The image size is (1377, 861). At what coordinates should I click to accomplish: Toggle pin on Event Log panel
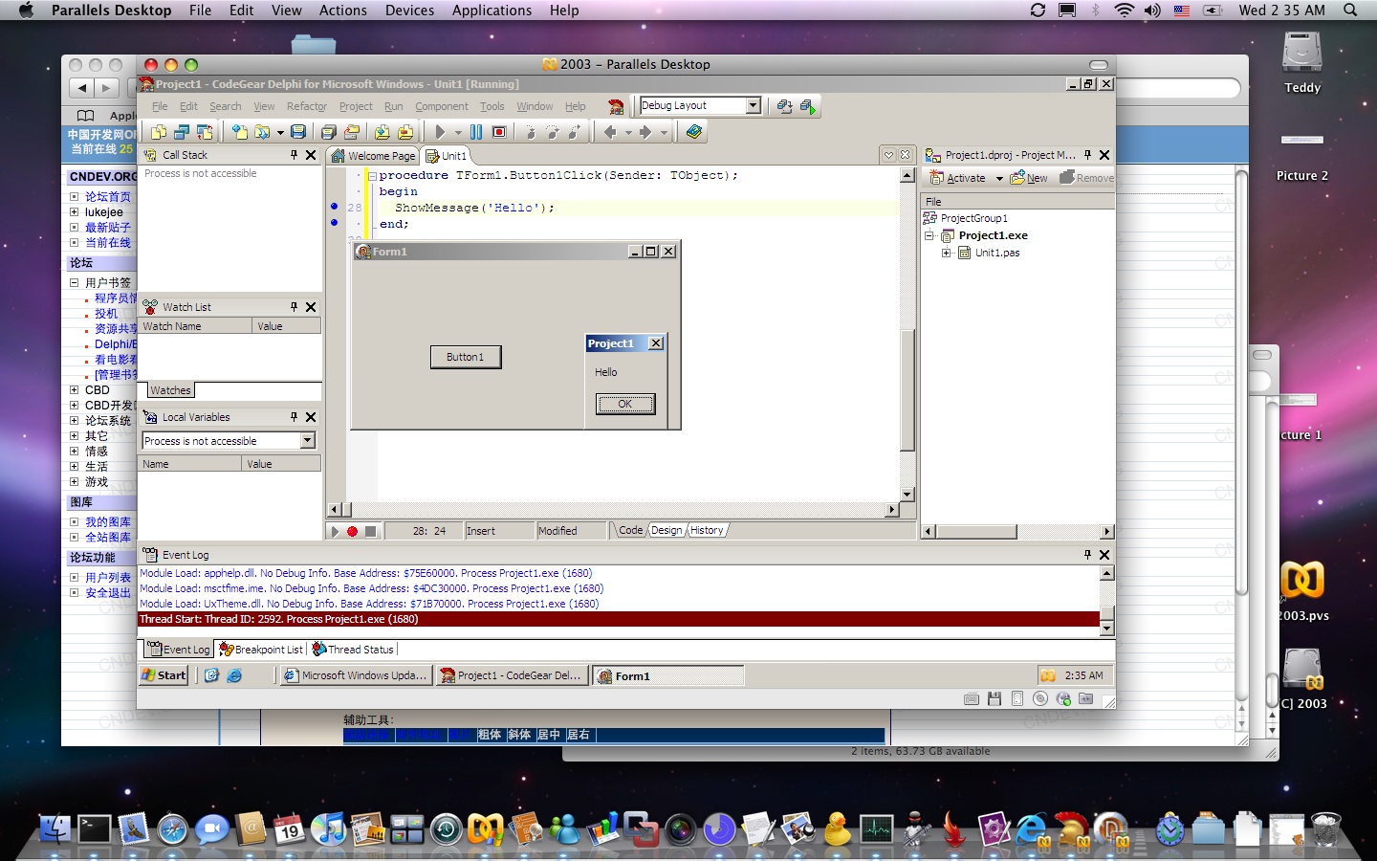click(x=1087, y=555)
